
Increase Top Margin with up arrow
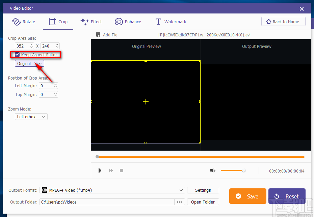[55, 93]
